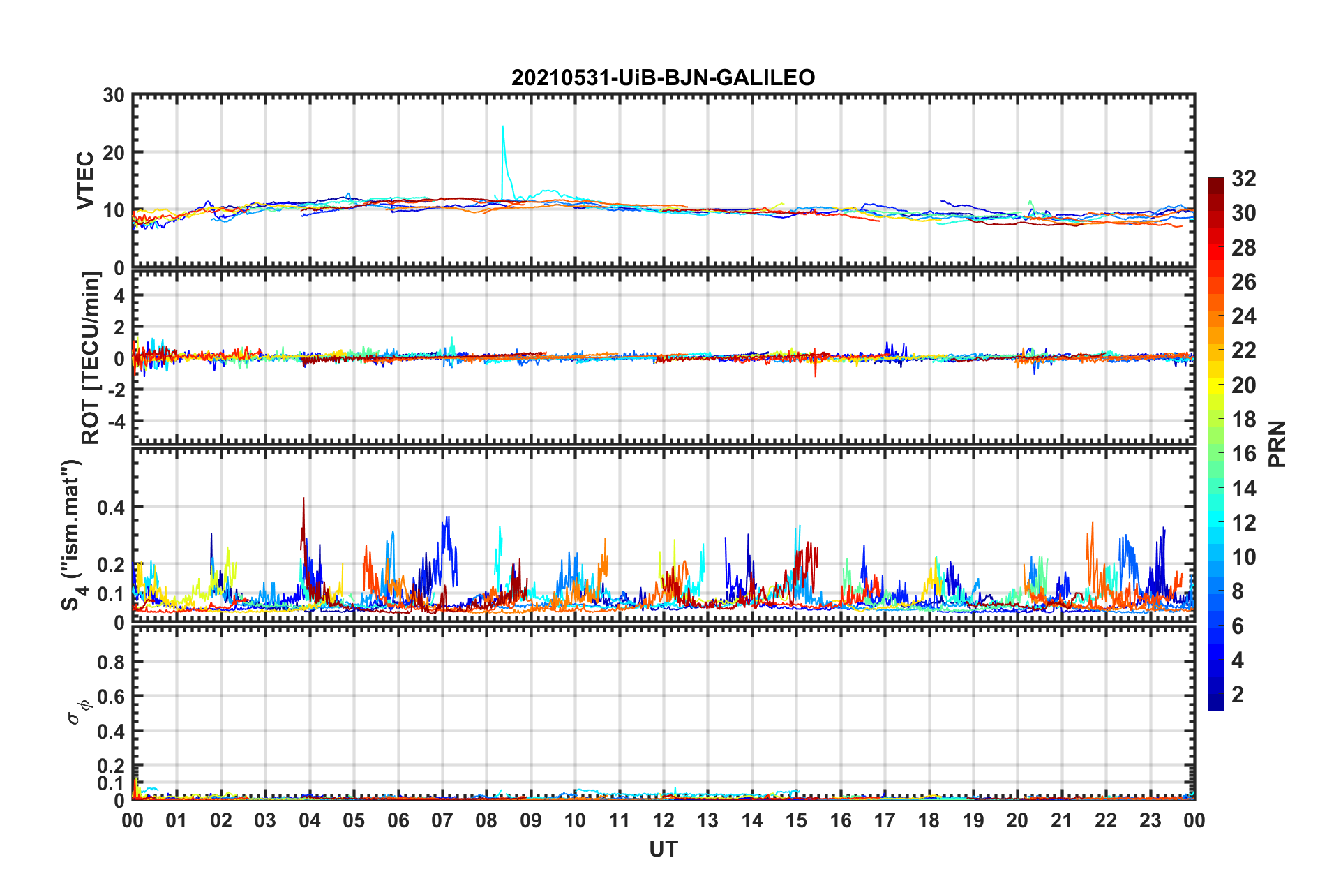Click the 08 hour tick on the UT axis
The width and height of the screenshot is (1327, 888).
(486, 820)
